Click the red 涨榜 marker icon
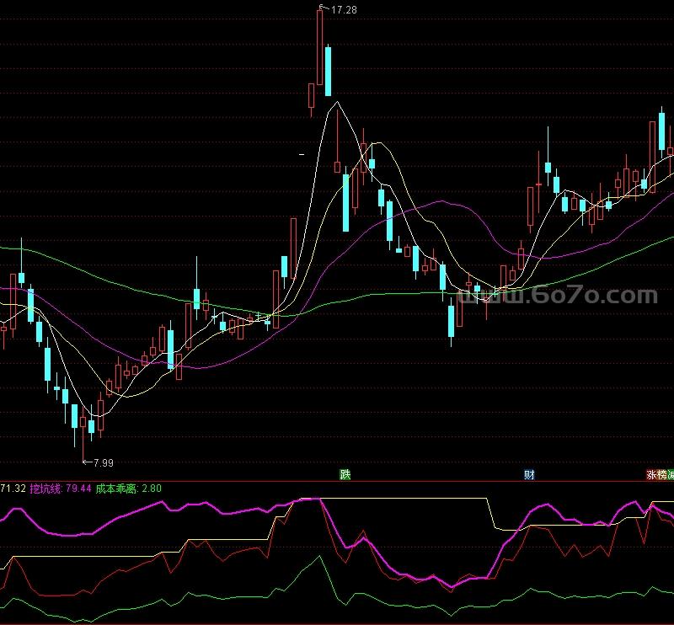This screenshot has width=674, height=625. [656, 474]
